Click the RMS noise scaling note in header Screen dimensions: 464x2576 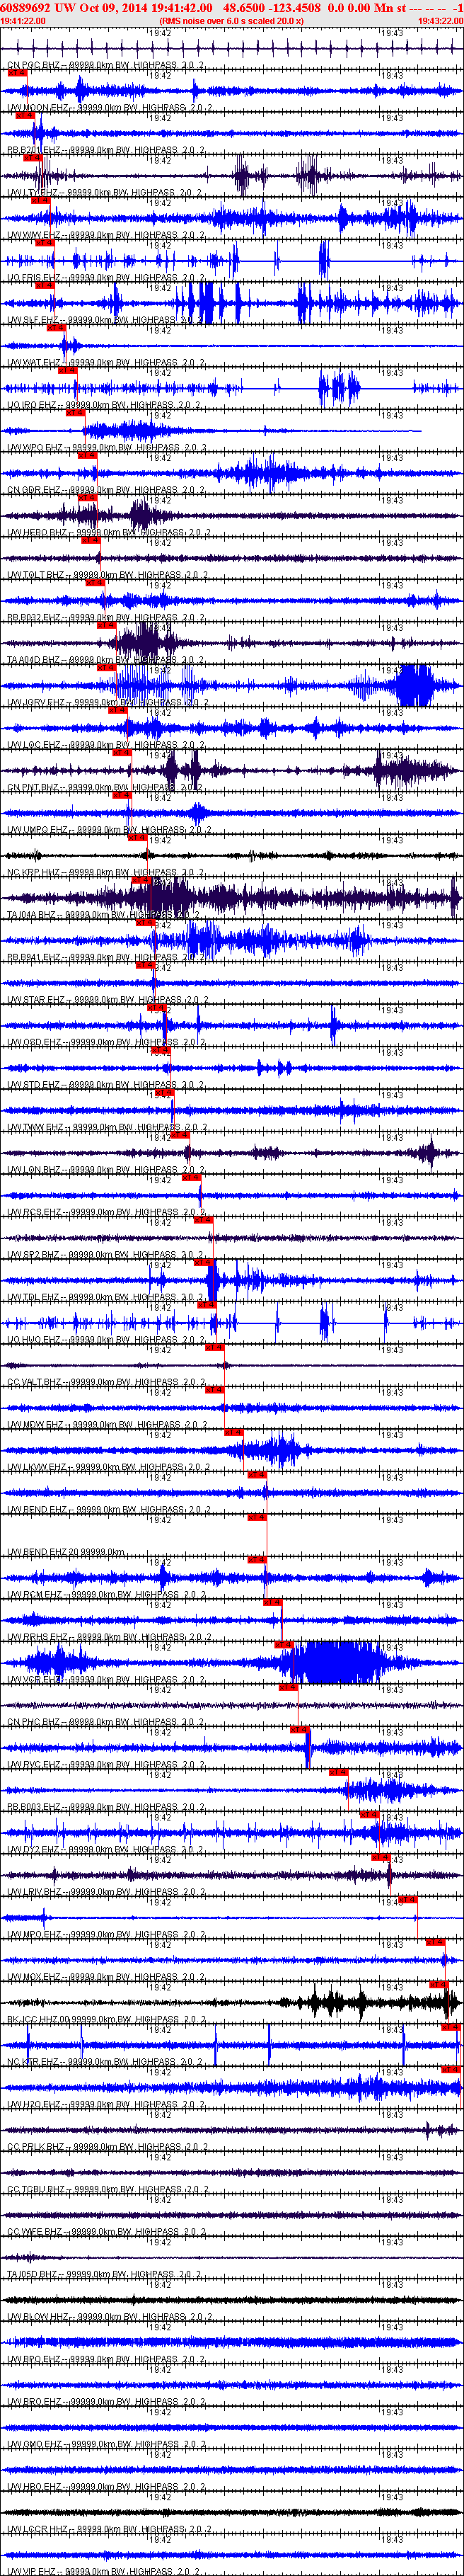point(231,20)
